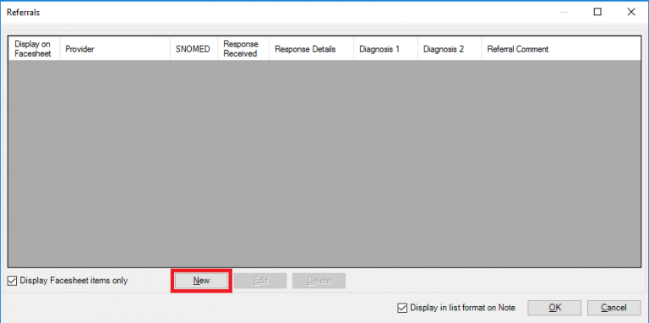Cancel the Referrals dialog
The width and height of the screenshot is (649, 323).
614,308
